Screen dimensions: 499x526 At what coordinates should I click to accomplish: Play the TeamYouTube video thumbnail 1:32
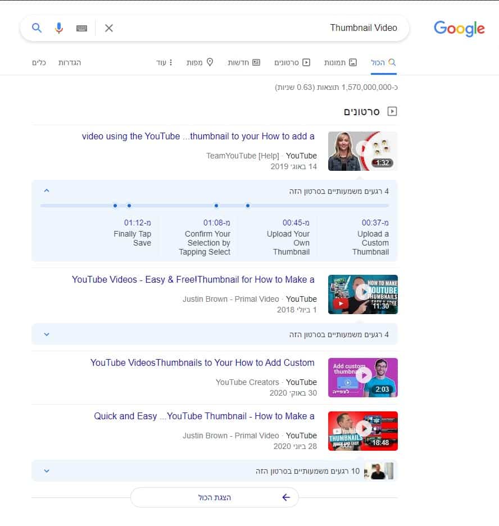(x=362, y=151)
